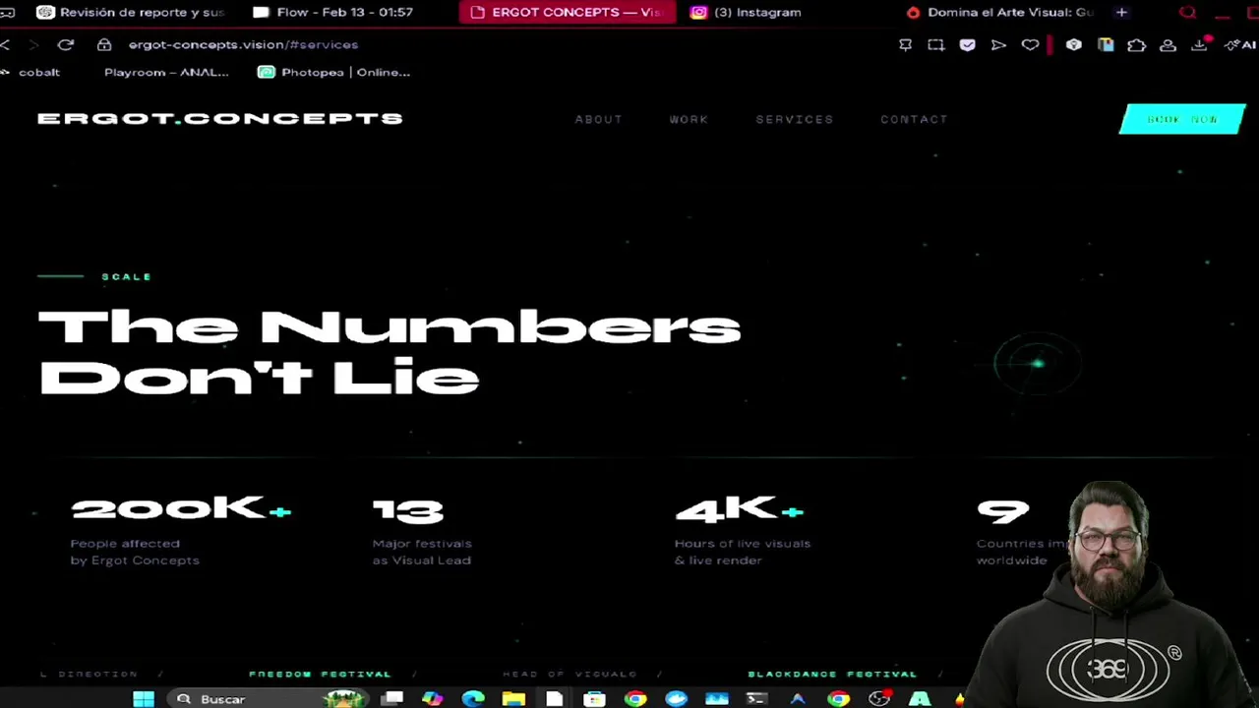
Task: Click the SCALE section label
Action: [x=127, y=277]
